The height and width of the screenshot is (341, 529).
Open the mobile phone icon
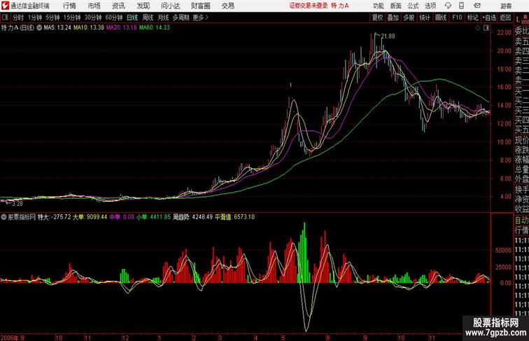[462, 6]
